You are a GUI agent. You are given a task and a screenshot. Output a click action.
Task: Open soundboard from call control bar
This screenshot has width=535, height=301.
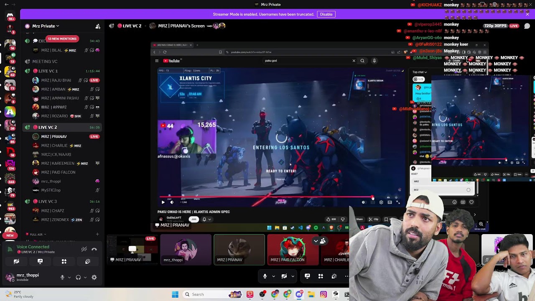334,276
